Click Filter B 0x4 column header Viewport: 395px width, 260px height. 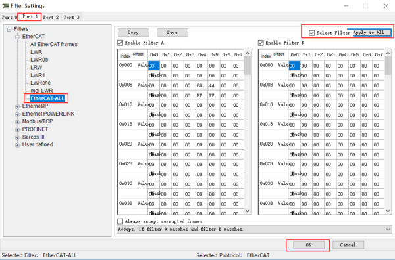(342, 54)
